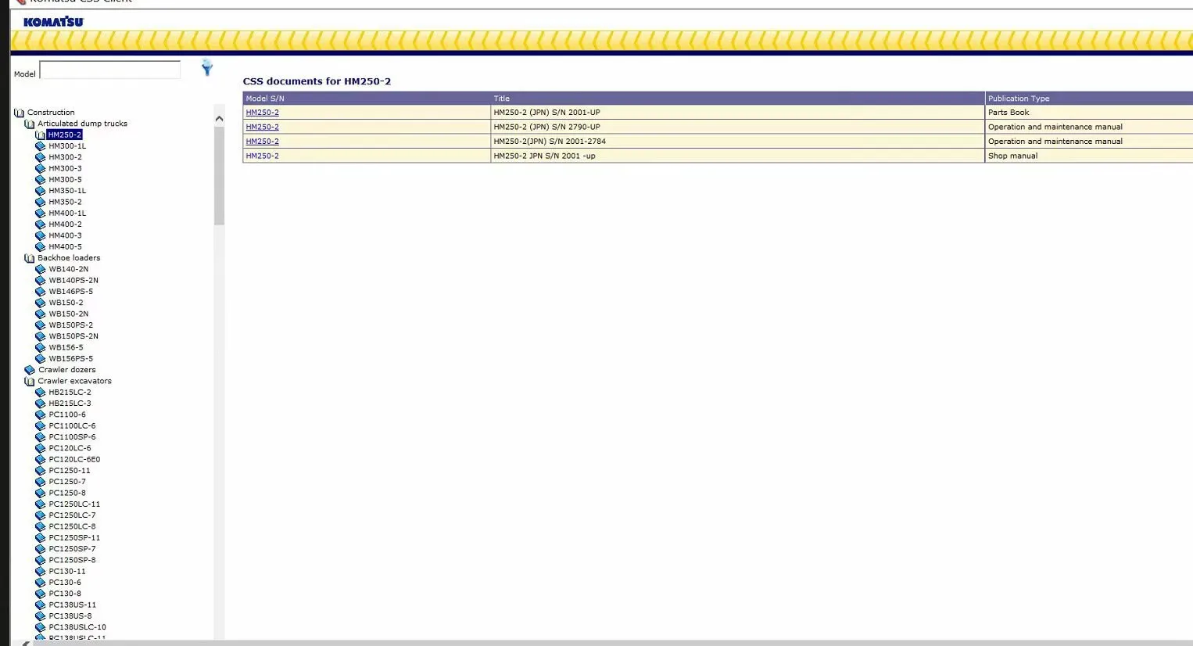The width and height of the screenshot is (1193, 646).
Task: Open HM250-2 link for S/N 2001-2784 manual
Action: click(262, 142)
